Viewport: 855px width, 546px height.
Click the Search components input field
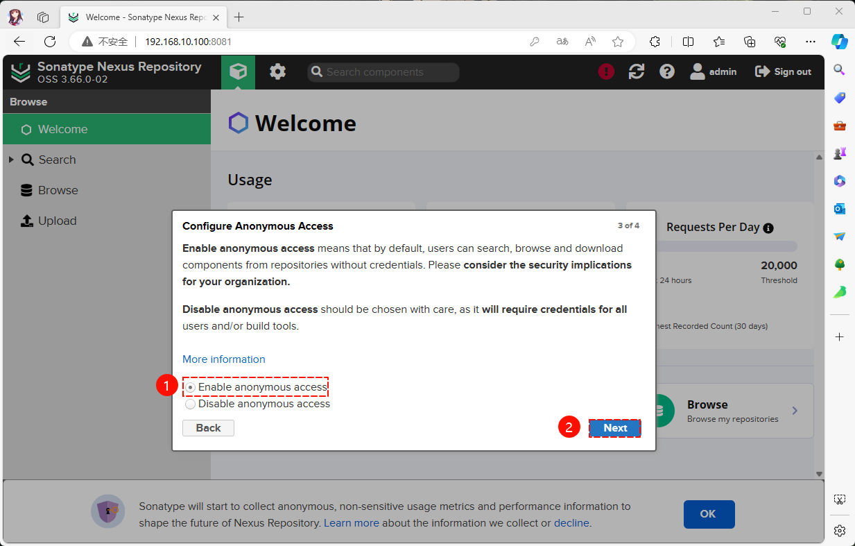point(388,72)
